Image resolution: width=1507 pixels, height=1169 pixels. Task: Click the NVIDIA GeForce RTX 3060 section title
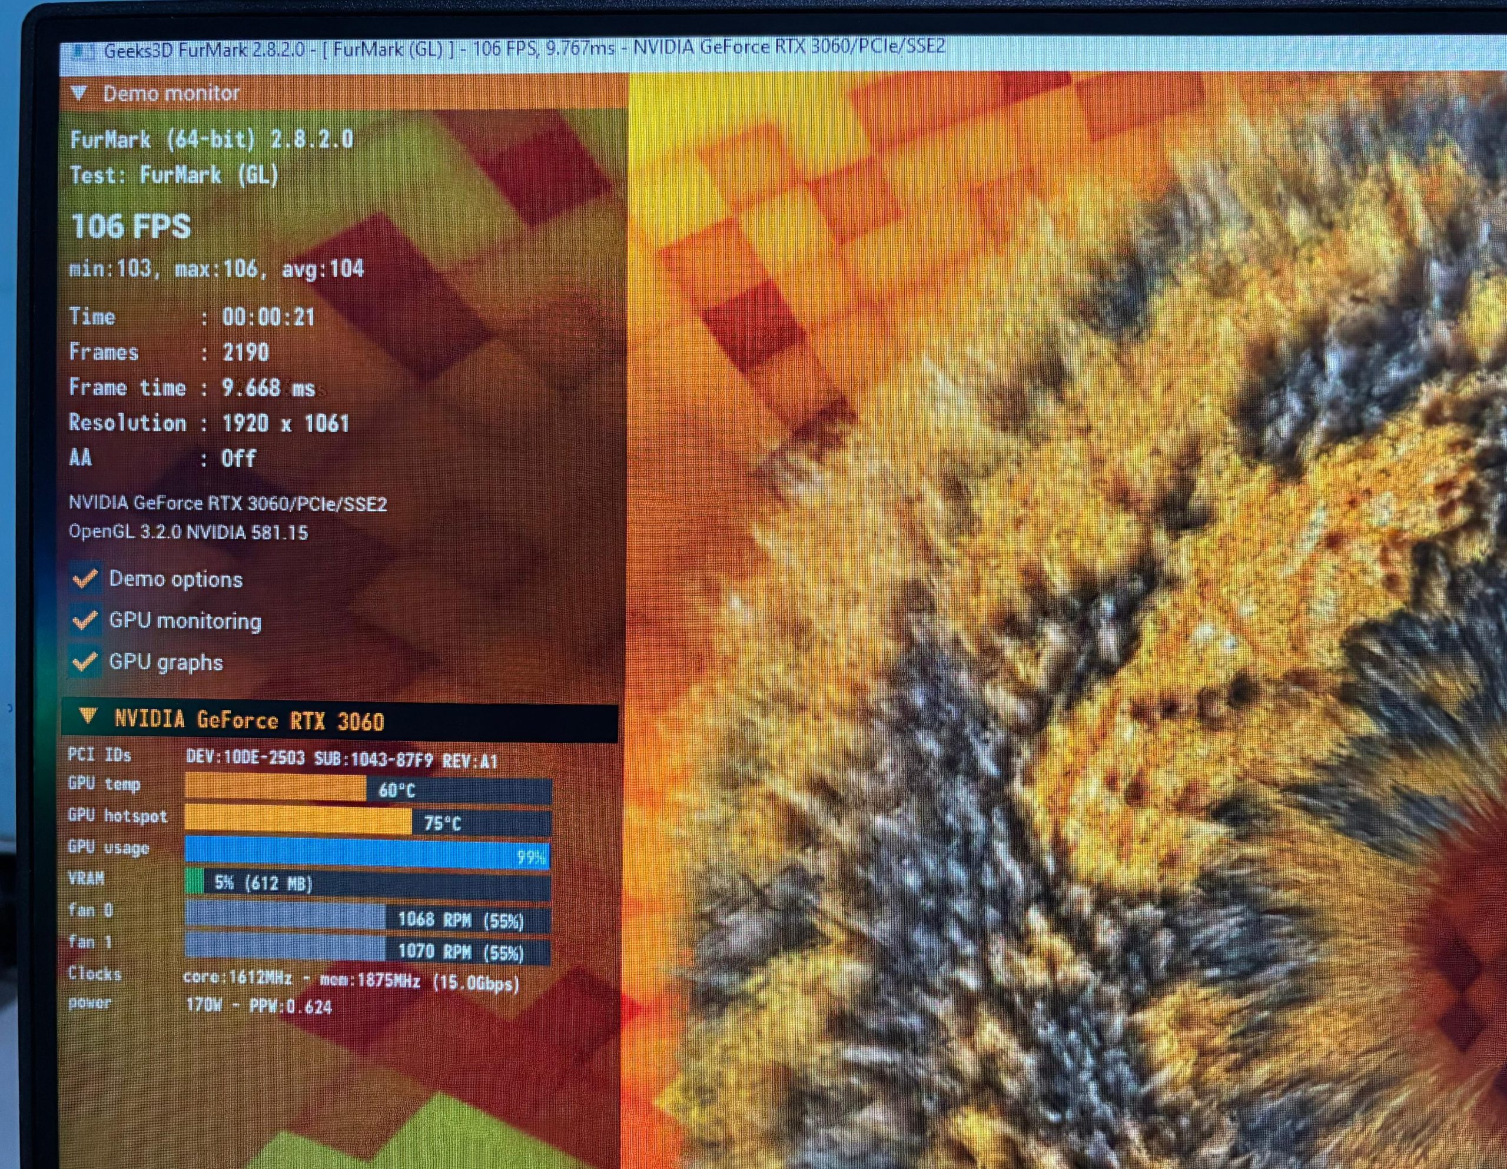(x=248, y=721)
